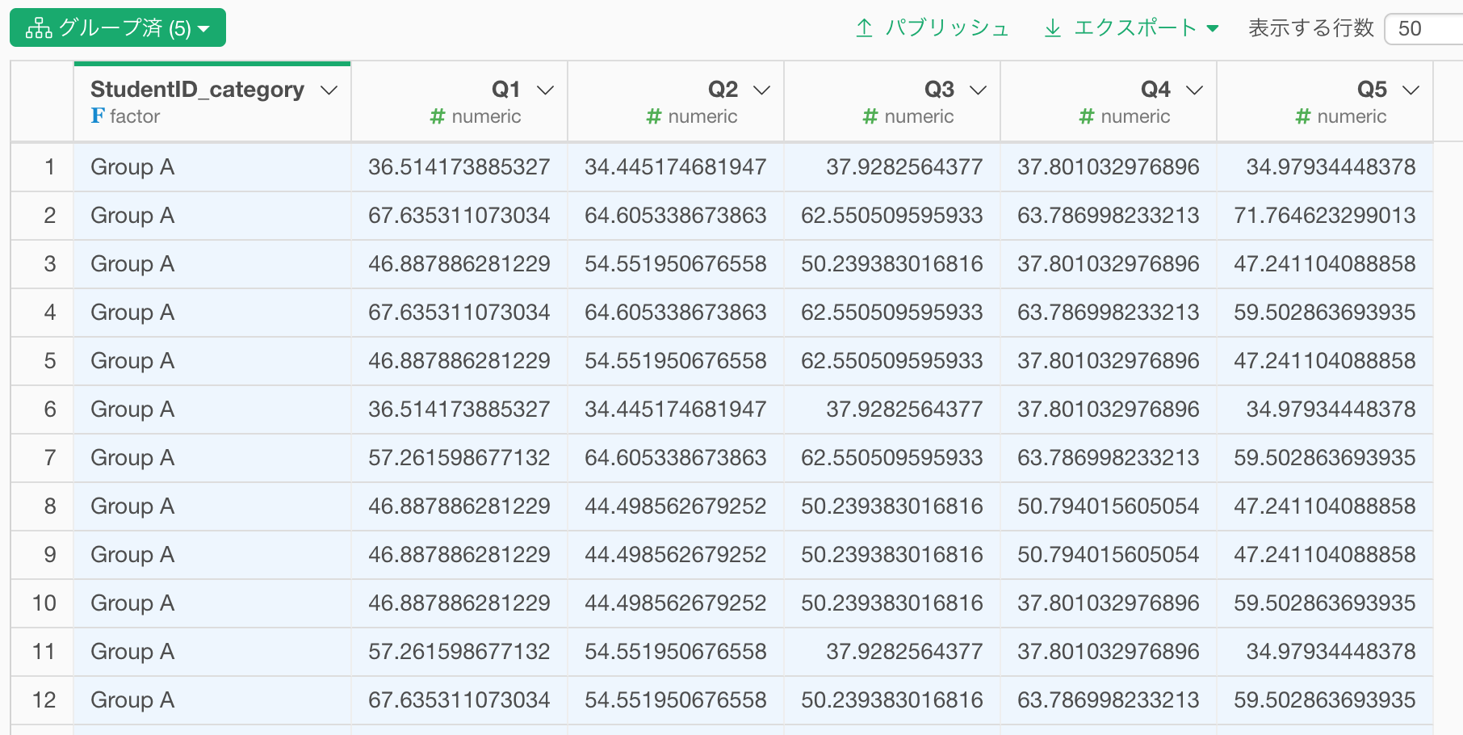Click Q1 value 67.635311073034 in row 12

point(459,700)
